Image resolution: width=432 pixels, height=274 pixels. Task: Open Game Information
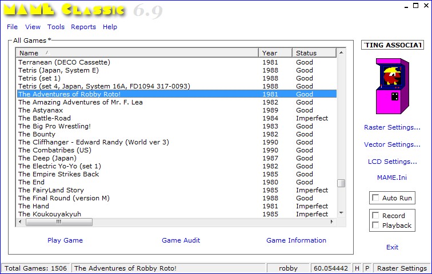coord(296,240)
